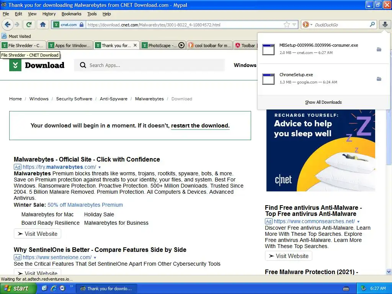The image size is (392, 294).
Task: Expand the try.malwarebytes.com ad dropdown arrow
Action: (x=100, y=167)
